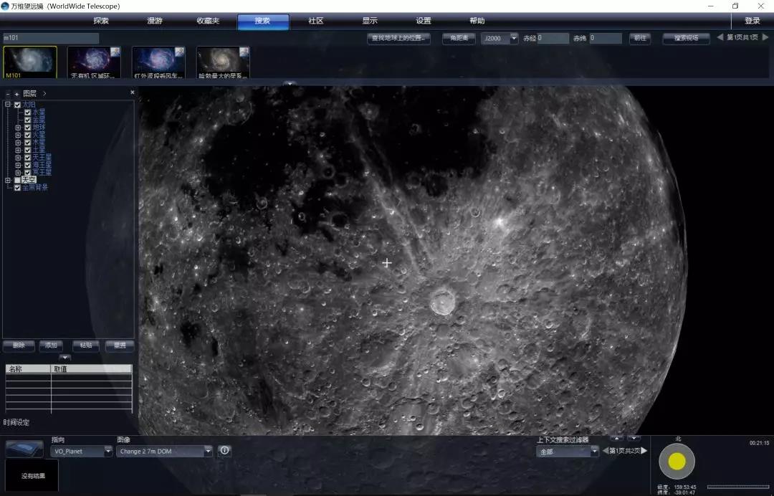Open the 探索 menu tab

[x=101, y=21]
